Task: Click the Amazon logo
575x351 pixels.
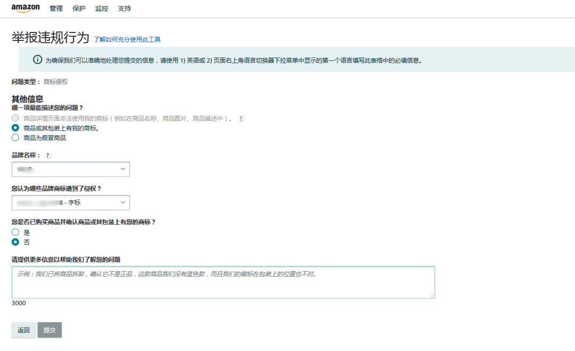Action: [x=25, y=7]
